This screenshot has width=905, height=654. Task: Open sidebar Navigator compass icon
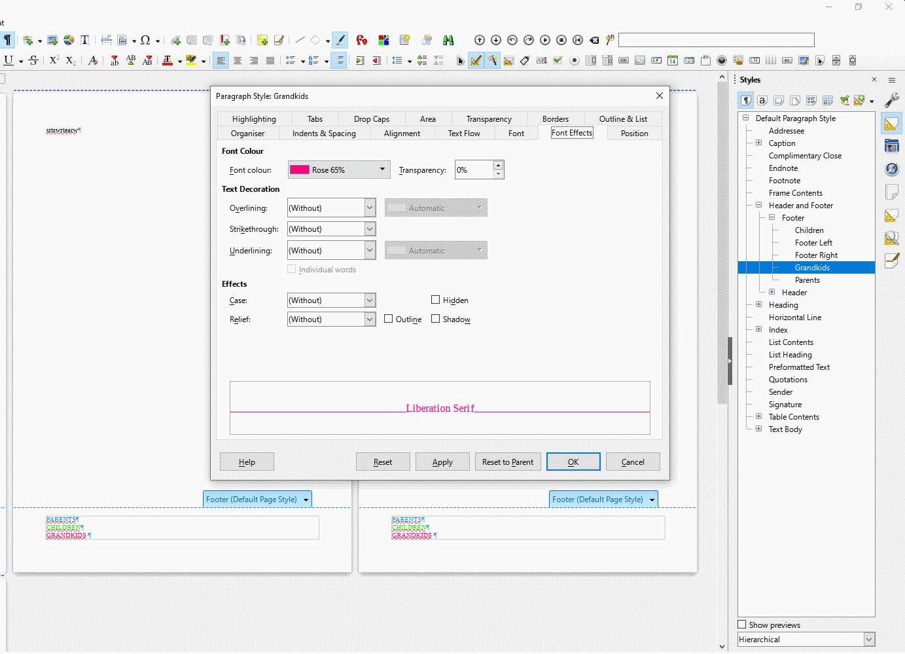point(891,169)
